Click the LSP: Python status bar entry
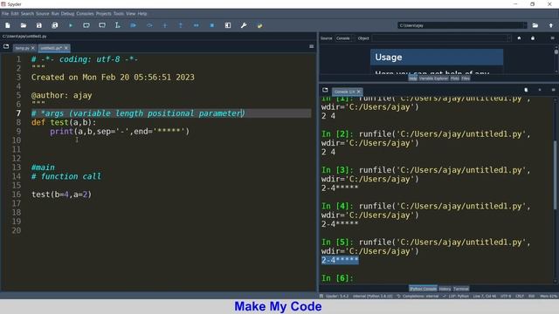The image size is (559, 314). (x=455, y=297)
